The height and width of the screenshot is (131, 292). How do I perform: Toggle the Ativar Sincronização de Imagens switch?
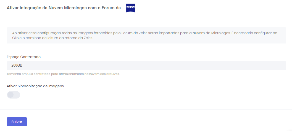(x=14, y=95)
